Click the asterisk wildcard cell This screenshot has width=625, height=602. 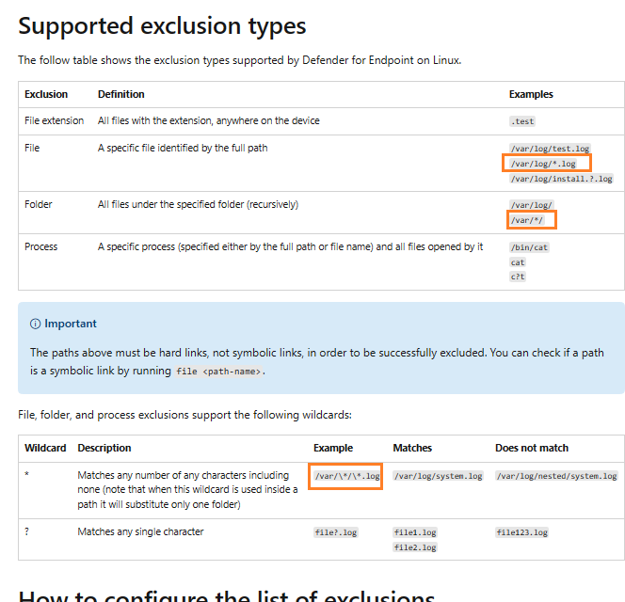click(26, 474)
